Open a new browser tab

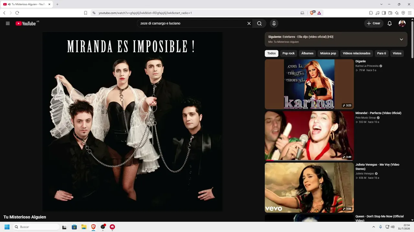coord(57,4)
